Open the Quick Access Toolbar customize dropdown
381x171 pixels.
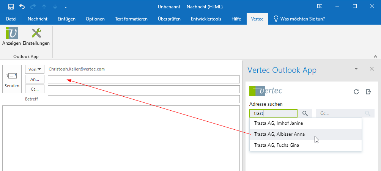(66, 6)
